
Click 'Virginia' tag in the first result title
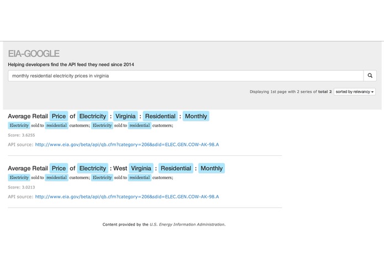point(125,116)
